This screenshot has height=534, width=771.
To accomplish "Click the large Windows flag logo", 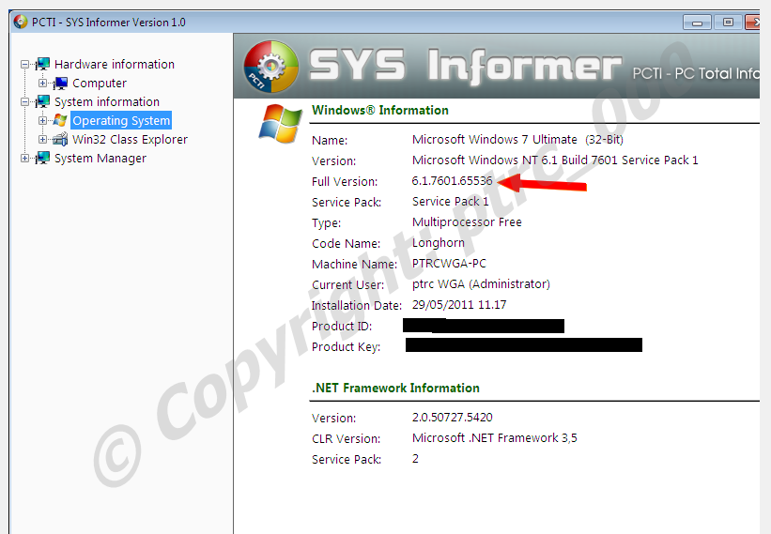I will pos(280,123).
